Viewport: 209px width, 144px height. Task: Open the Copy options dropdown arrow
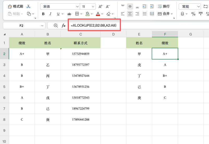click(33, 14)
